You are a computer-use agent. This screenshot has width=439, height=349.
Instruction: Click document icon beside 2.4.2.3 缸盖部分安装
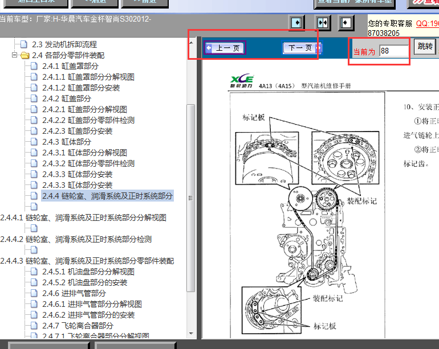pyautogui.click(x=34, y=131)
